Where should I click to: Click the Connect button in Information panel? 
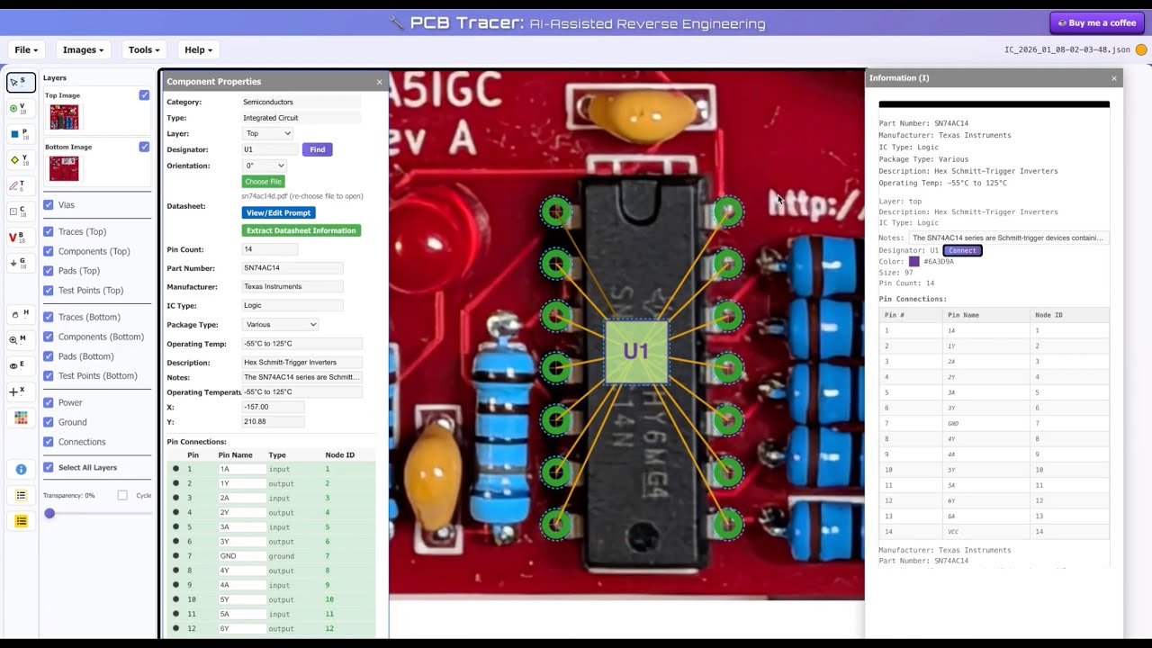pyautogui.click(x=962, y=250)
